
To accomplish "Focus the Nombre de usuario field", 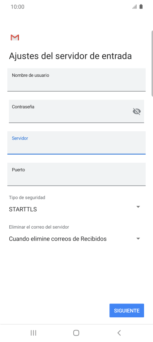I will [76, 80].
